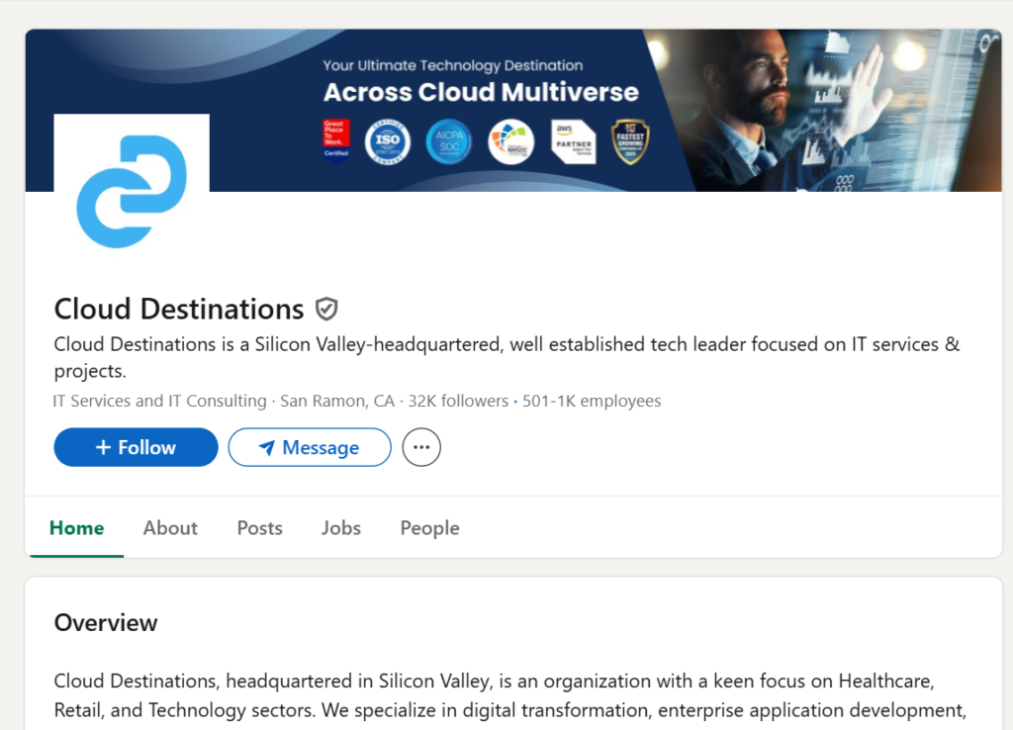Viewport: 1013px width, 730px height.
Task: Switch to the About tab
Action: click(170, 528)
